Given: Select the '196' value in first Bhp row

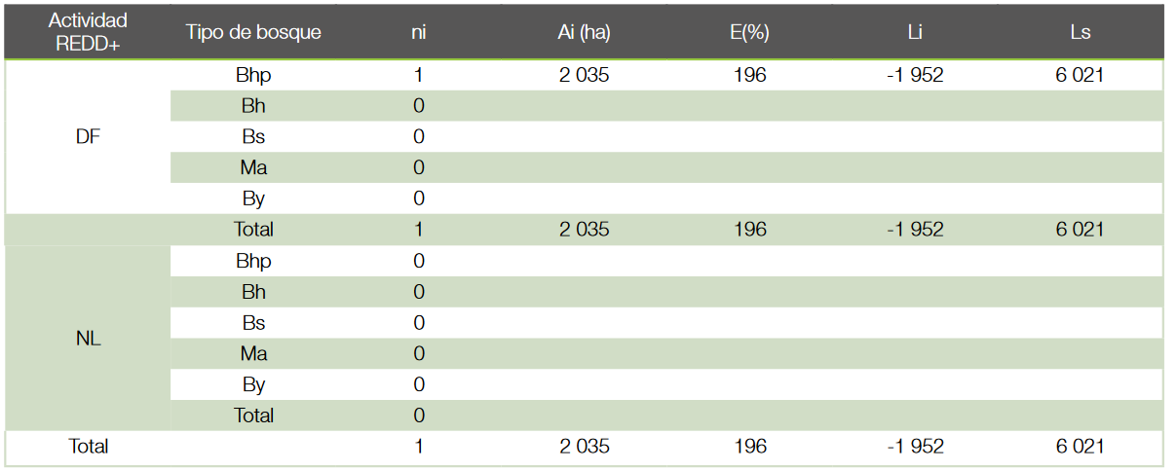Looking at the screenshot, I should click(x=749, y=75).
